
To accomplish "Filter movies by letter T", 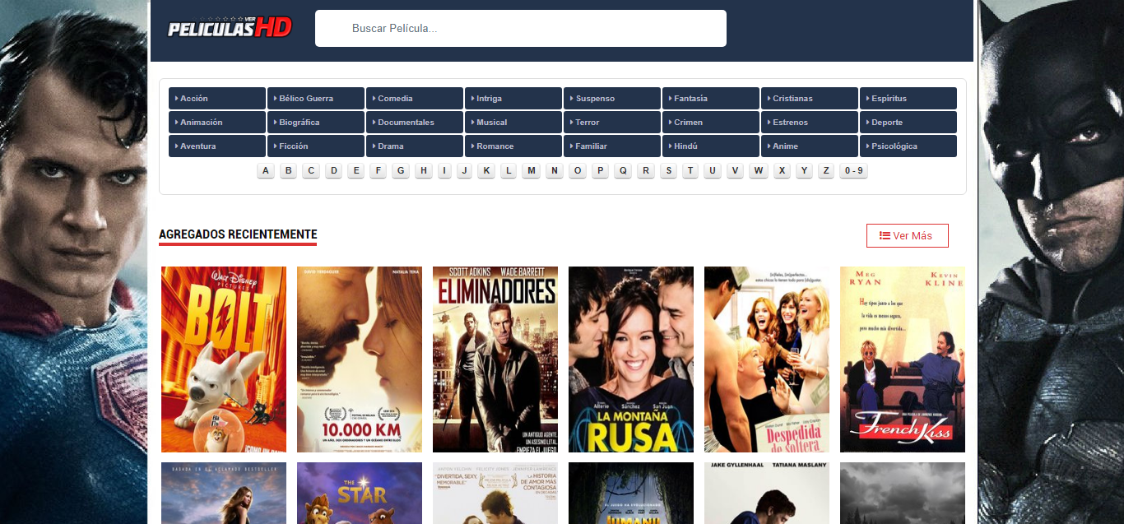I will click(690, 171).
